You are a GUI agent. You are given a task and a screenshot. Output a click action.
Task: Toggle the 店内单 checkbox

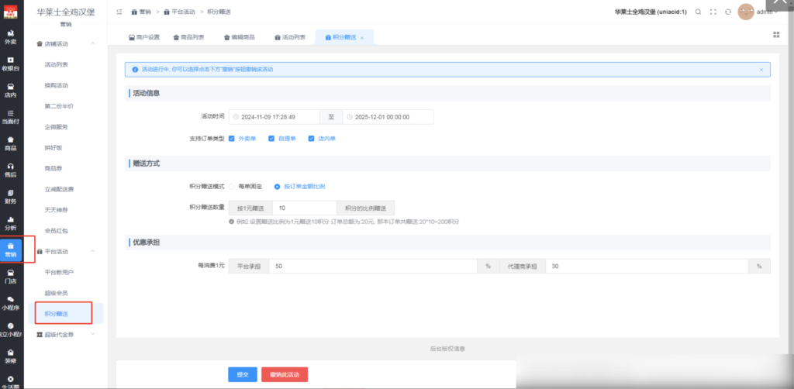click(312, 138)
